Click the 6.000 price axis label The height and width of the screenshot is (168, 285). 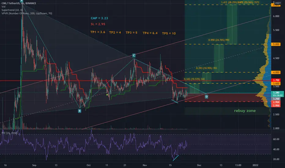276,16
